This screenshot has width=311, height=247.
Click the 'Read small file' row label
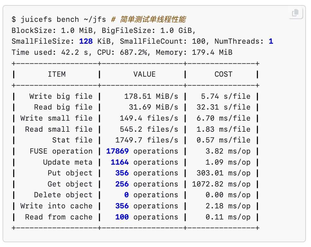pyautogui.click(x=59, y=130)
